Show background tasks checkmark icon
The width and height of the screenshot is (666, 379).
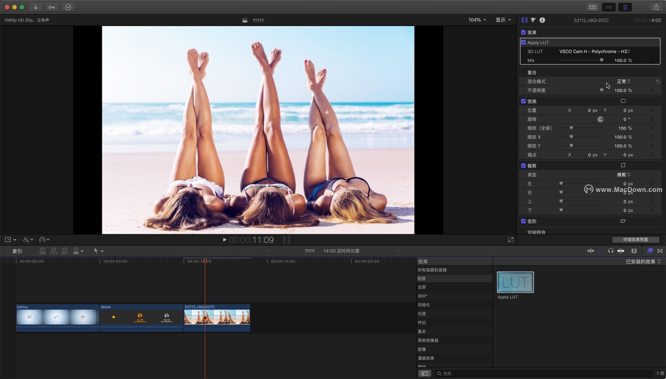tap(68, 7)
